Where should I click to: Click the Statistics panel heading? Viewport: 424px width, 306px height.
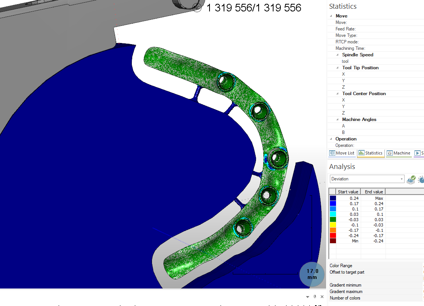(x=342, y=6)
